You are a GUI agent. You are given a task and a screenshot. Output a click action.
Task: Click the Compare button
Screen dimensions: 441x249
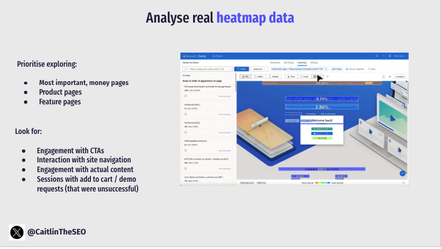pyautogui.click(x=400, y=77)
